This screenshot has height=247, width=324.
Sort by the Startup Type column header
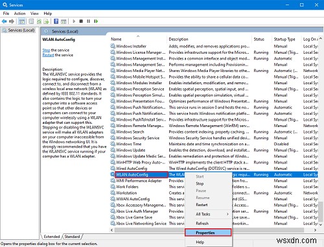click(x=287, y=39)
